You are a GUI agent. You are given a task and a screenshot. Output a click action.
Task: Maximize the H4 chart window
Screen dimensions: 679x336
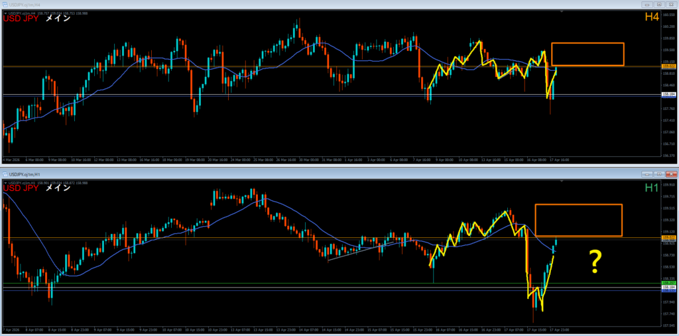click(x=659, y=3)
